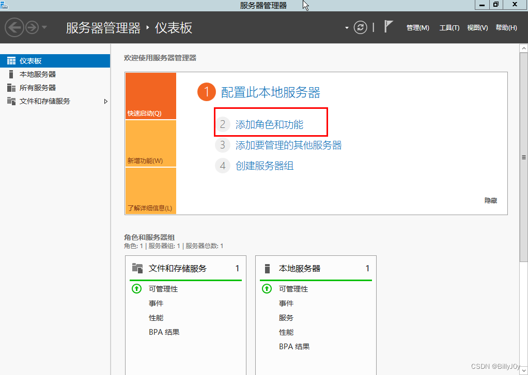Click 事件 in 本地服务器 tile

tap(286, 303)
